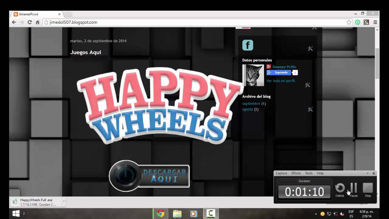This screenshot has width=389, height=219.
Task: Open the Chrome hamburger menu
Action: tap(375, 22)
